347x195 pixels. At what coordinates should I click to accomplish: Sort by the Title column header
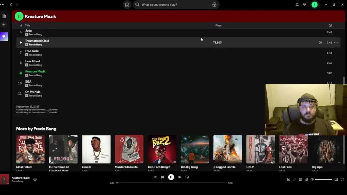[x=28, y=25]
